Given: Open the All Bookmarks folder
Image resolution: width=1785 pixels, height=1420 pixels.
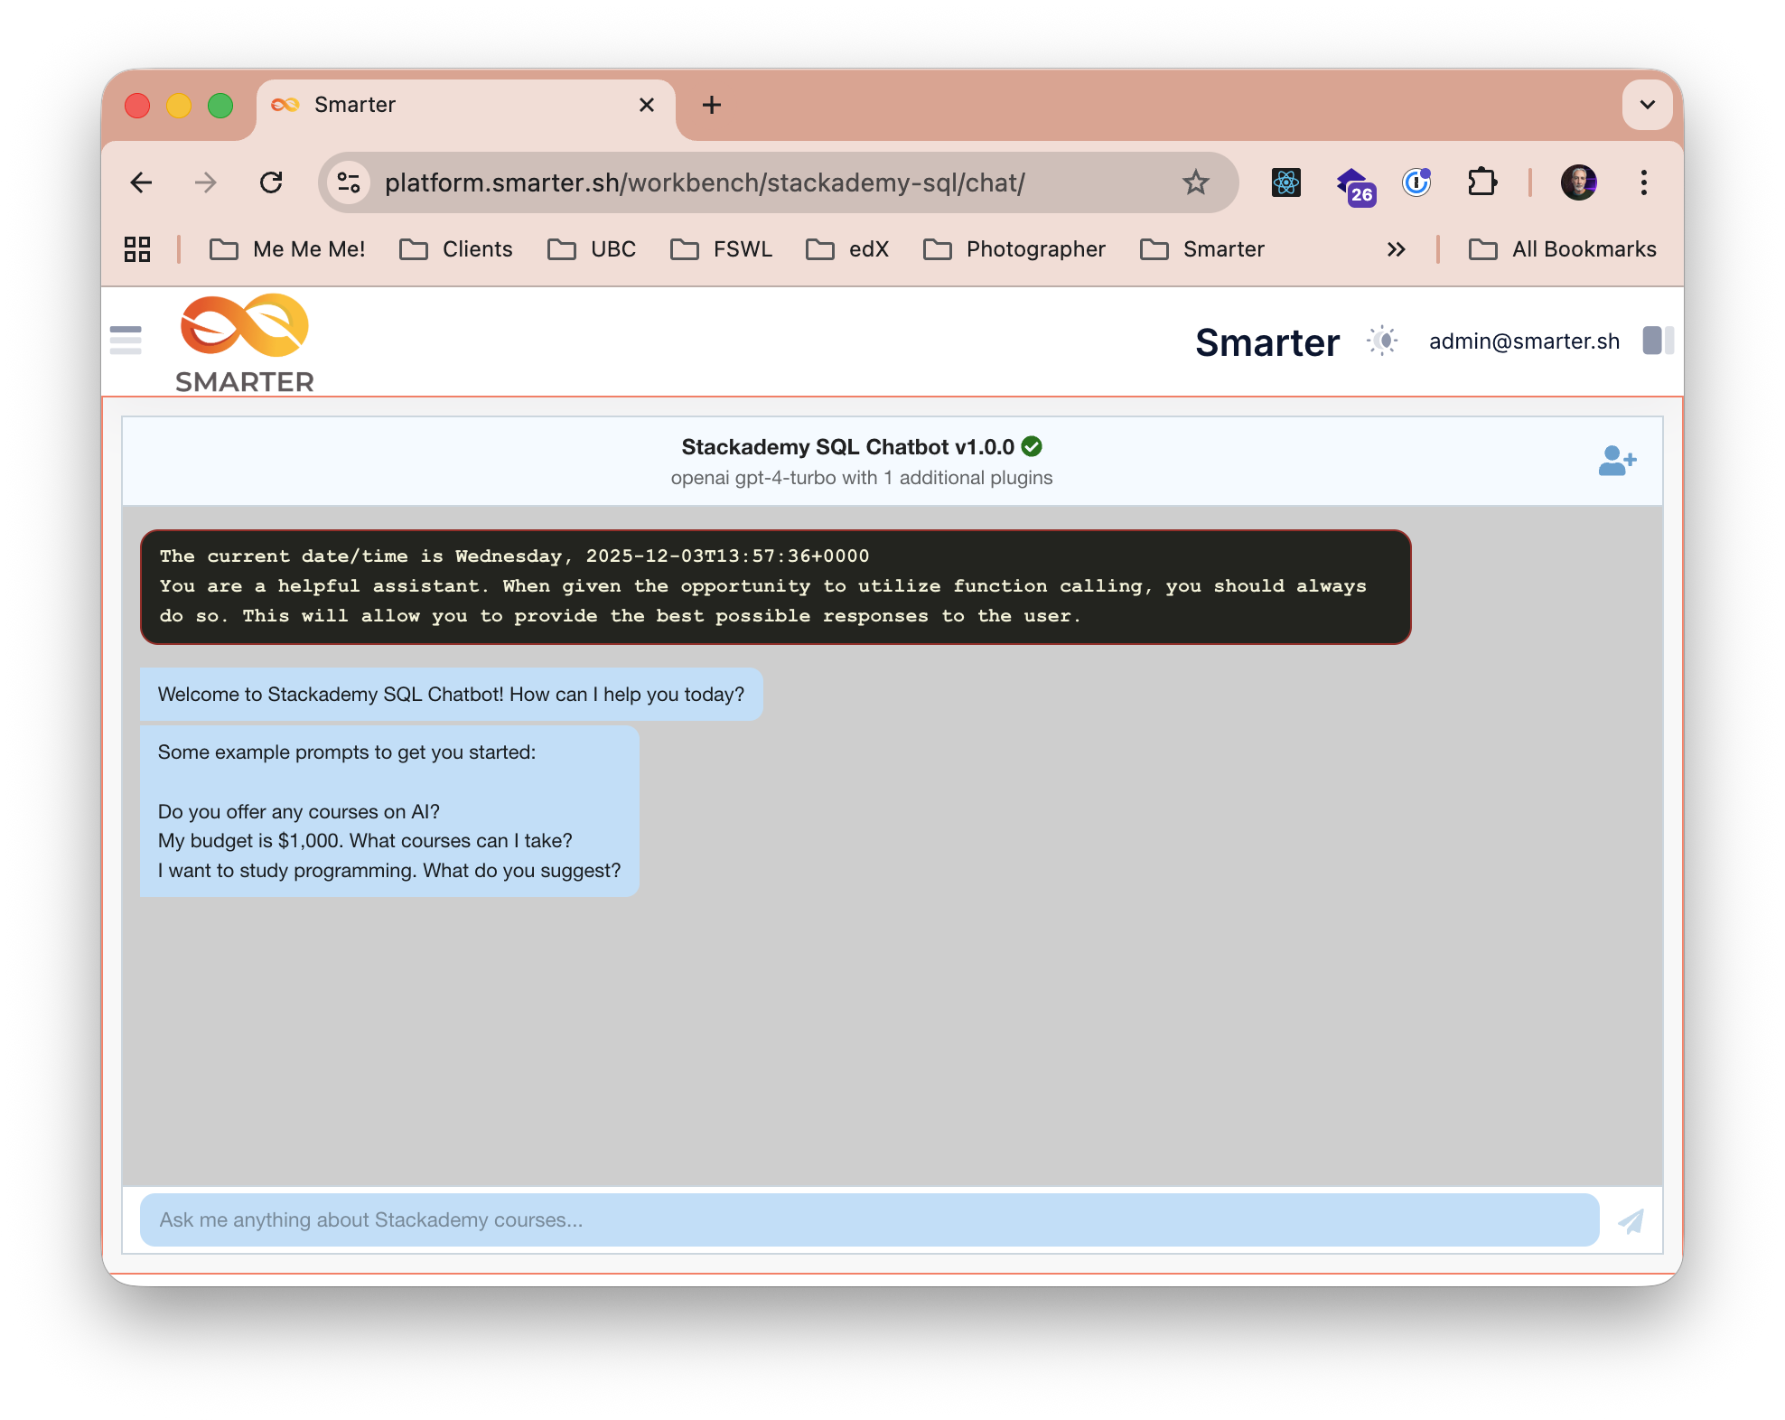Looking at the screenshot, I should [1563, 249].
